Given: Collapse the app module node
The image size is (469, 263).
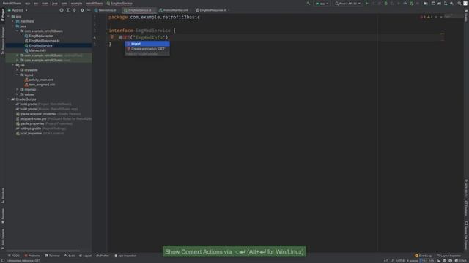Looking at the screenshot, I should 8,17.
